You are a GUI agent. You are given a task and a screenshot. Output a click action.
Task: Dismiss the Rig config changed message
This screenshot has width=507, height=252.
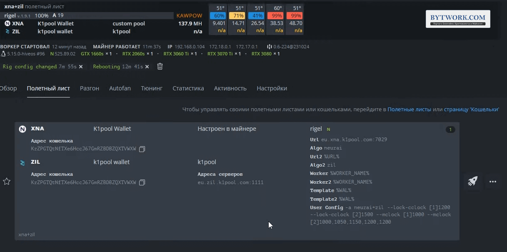click(81, 67)
